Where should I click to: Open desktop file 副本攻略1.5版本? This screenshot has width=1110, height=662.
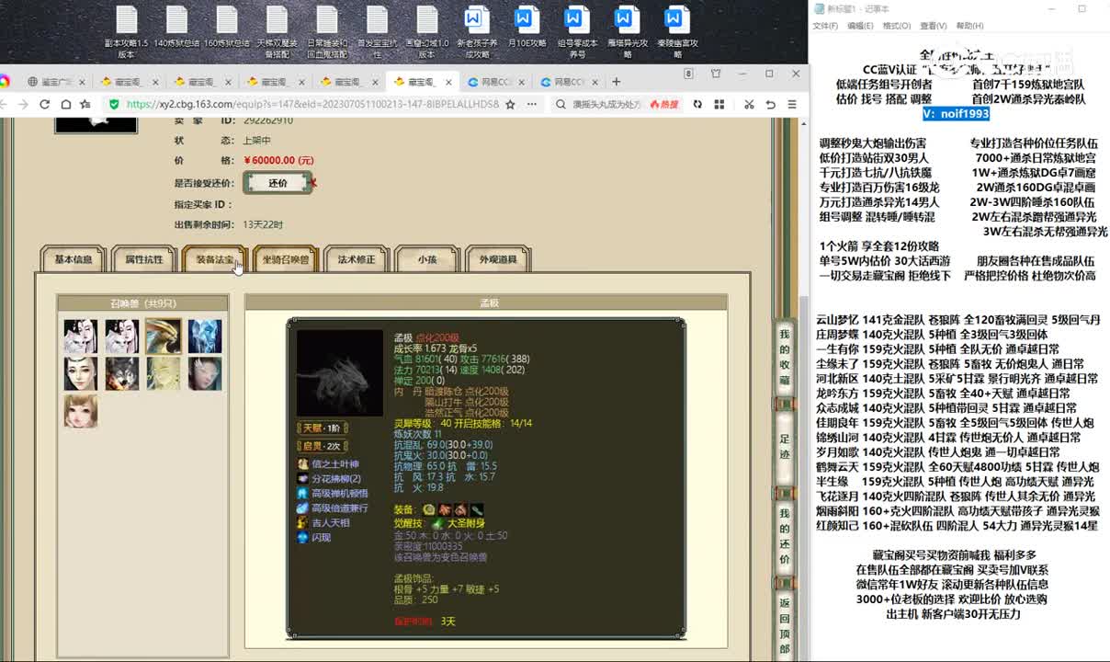126,32
